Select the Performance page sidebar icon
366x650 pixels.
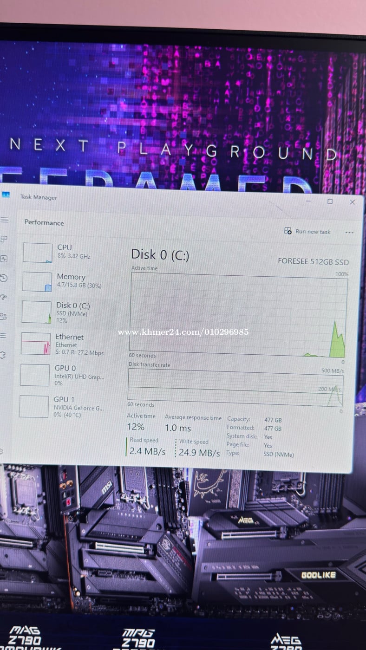point(4,259)
